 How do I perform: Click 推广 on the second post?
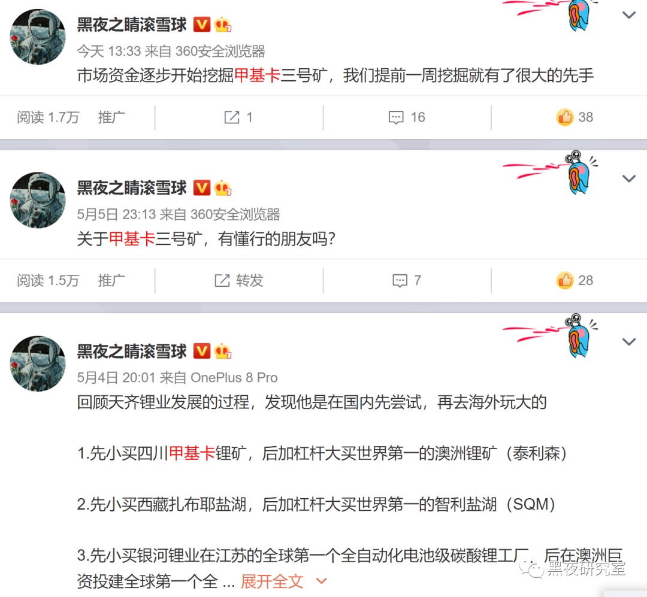(x=111, y=281)
